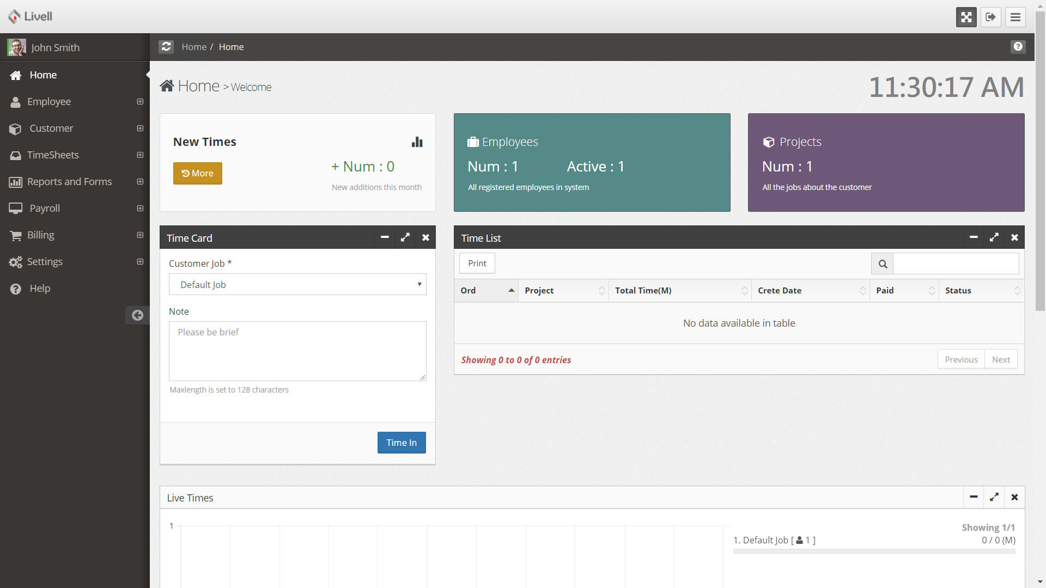
Task: Click the Home sidebar house icon
Action: coord(16,75)
